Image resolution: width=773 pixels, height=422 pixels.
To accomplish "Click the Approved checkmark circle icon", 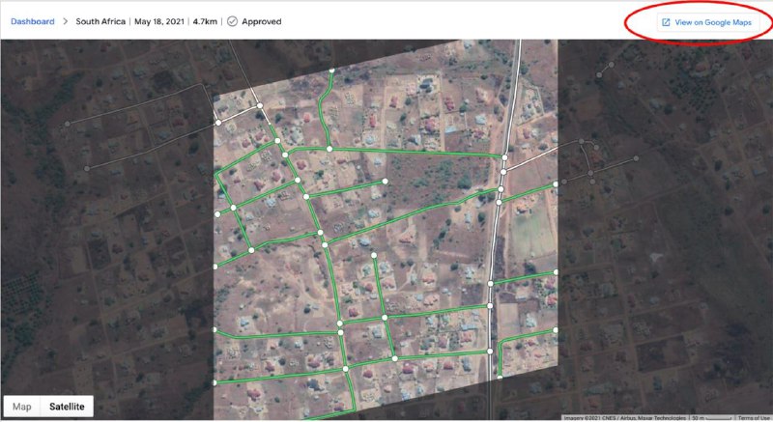I will tap(232, 21).
